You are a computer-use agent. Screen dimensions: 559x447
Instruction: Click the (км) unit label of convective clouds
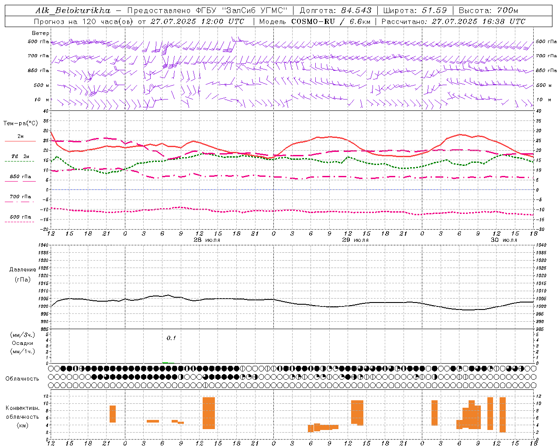click(x=22, y=425)
